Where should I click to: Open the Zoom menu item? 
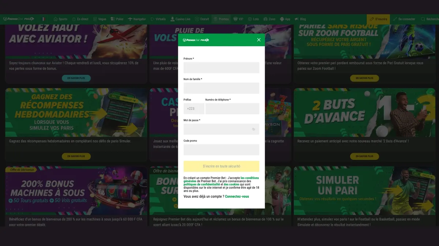tap(269, 19)
